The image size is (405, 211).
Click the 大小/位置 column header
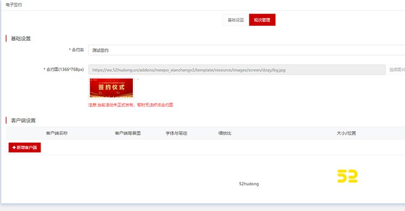(x=346, y=133)
